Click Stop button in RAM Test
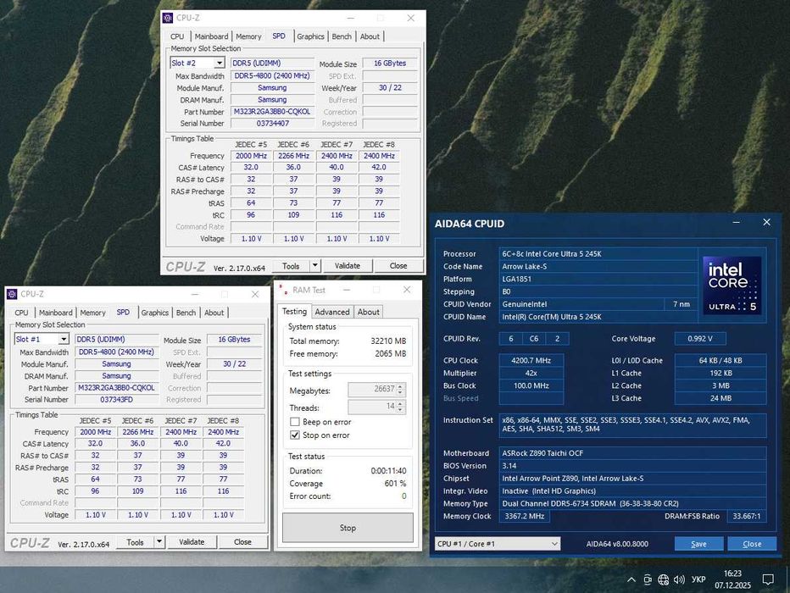790x593 pixels. click(x=348, y=528)
